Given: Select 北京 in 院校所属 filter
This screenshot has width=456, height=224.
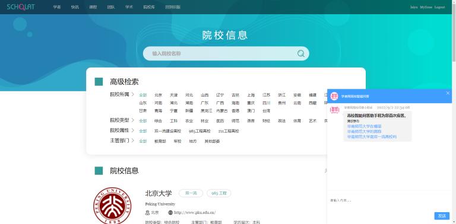Looking at the screenshot, I should click(x=158, y=95).
